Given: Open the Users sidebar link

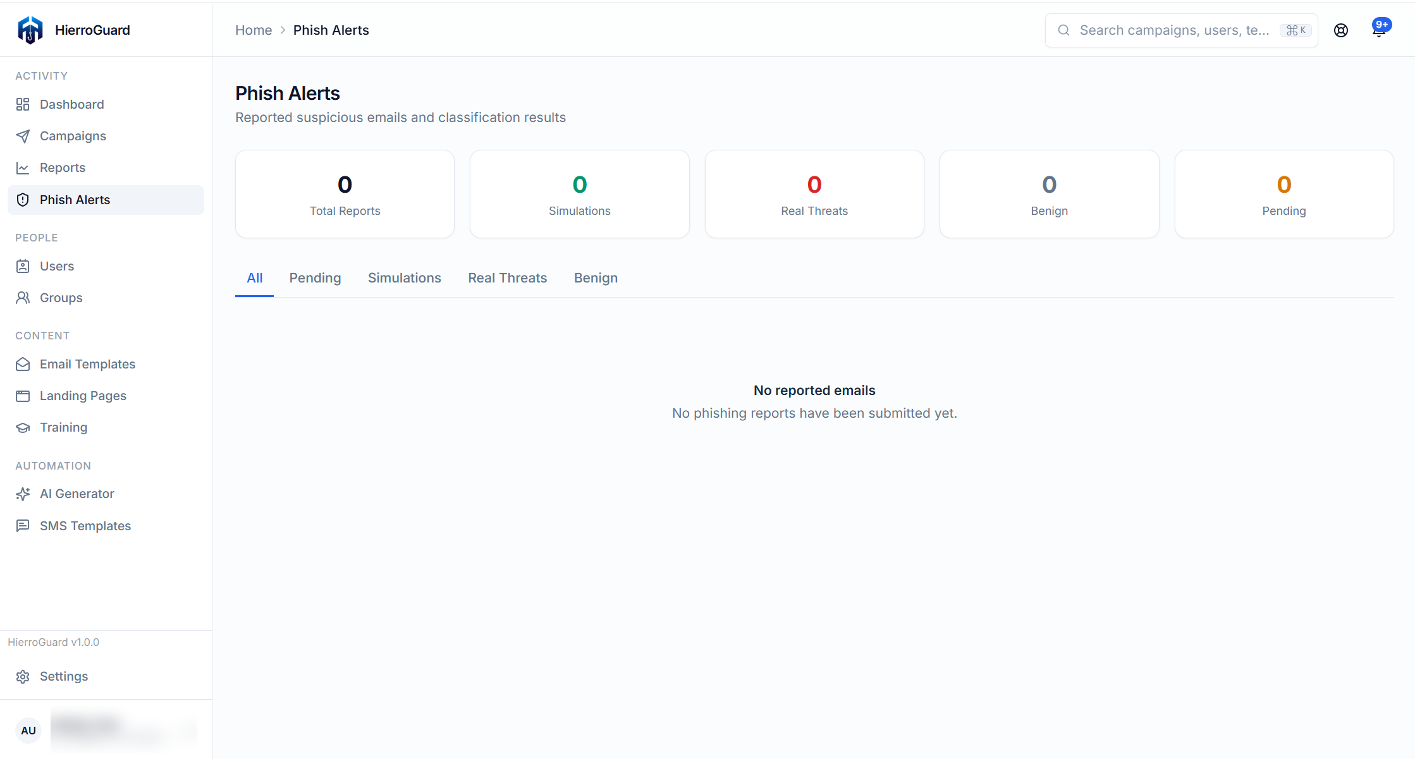Looking at the screenshot, I should (106, 266).
